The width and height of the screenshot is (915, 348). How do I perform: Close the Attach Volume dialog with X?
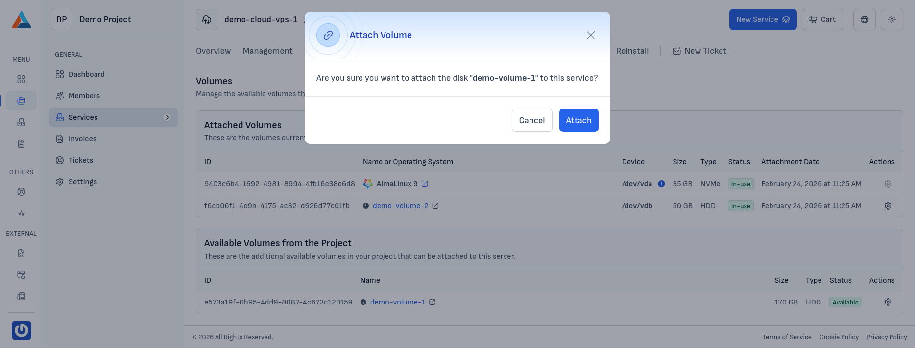[590, 35]
